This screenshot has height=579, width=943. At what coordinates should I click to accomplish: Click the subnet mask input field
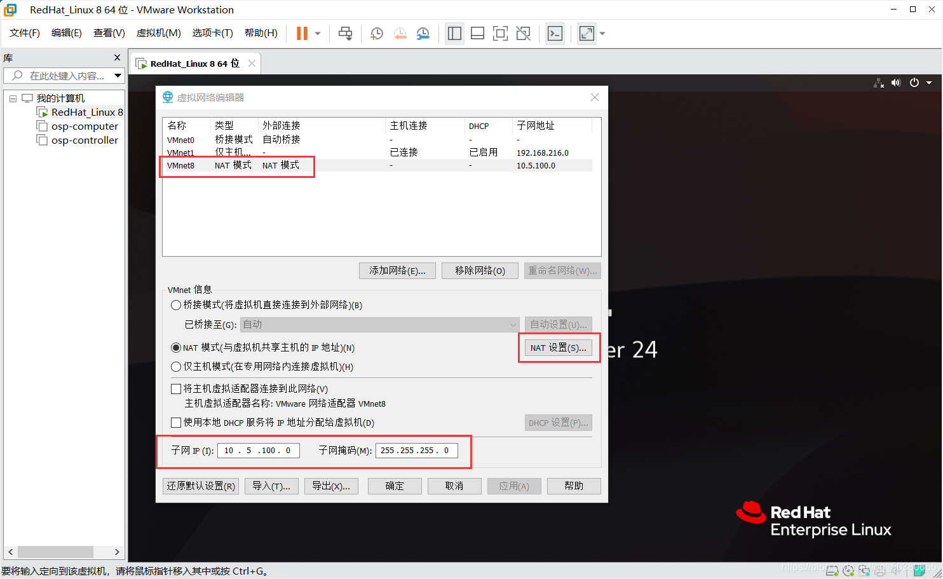[416, 451]
